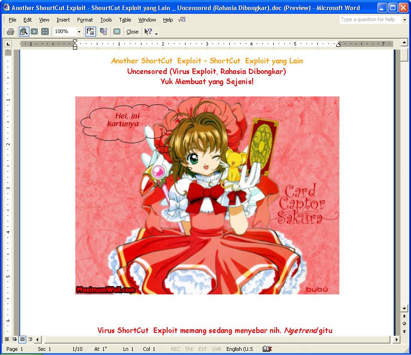Click the Next Page double-arrow button
Image resolution: width=411 pixels, height=355 pixels.
coord(404,331)
